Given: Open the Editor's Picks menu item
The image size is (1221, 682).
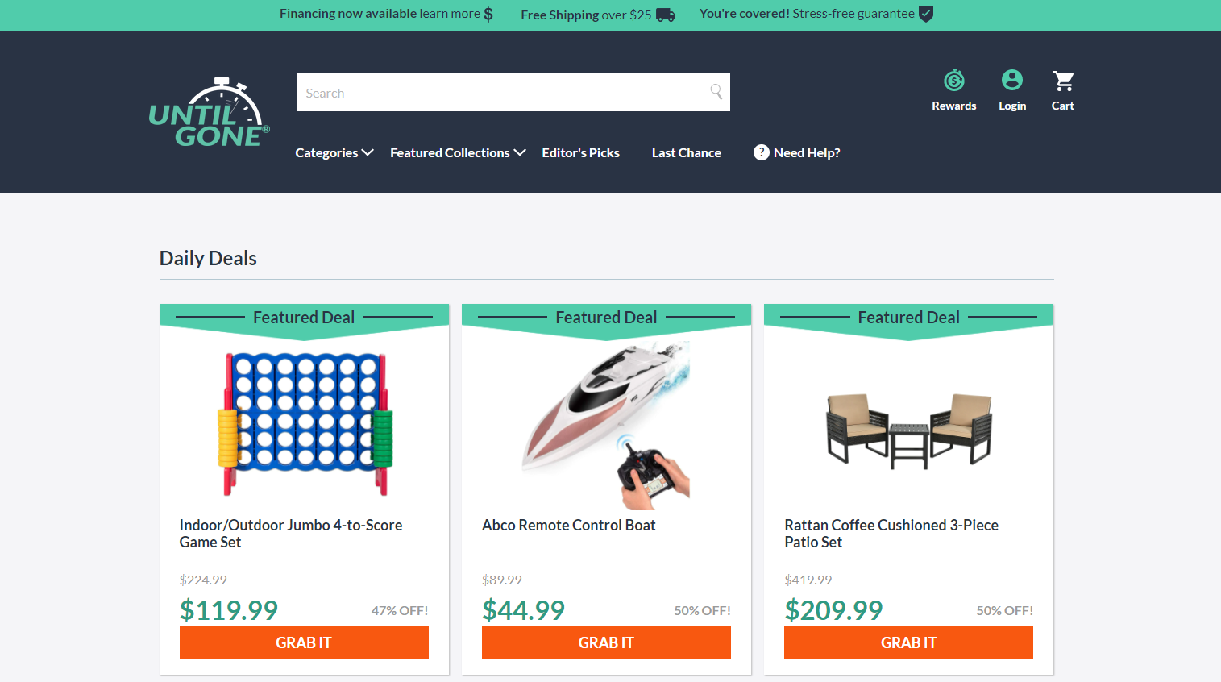Looking at the screenshot, I should pos(581,152).
